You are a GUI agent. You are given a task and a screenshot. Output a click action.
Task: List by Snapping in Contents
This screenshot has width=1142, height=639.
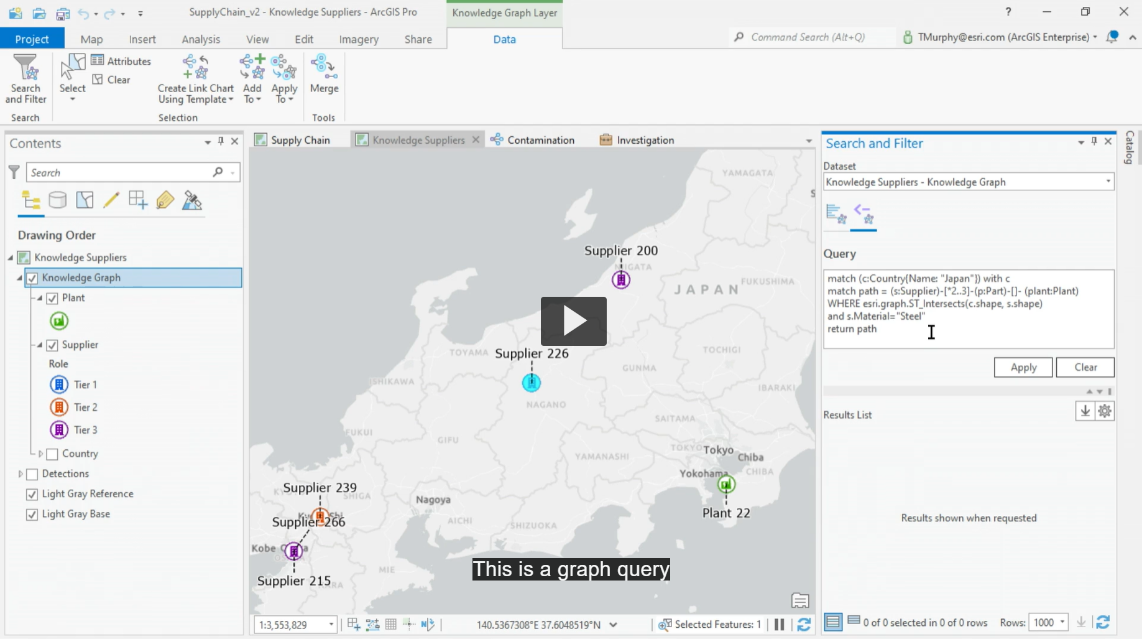pos(138,200)
